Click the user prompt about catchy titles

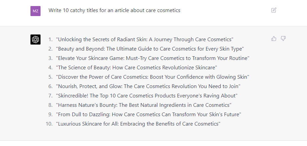pos(114,10)
